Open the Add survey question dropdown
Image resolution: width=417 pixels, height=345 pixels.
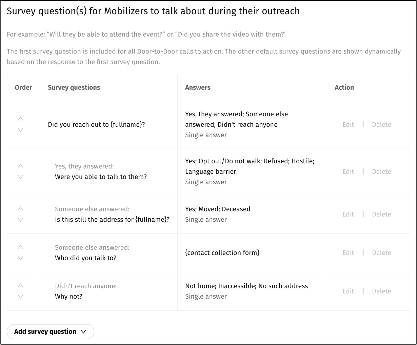tap(50, 331)
